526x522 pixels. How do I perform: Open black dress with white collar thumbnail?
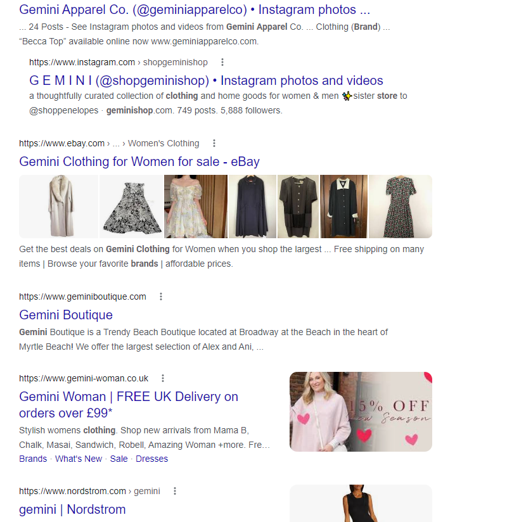coord(343,207)
